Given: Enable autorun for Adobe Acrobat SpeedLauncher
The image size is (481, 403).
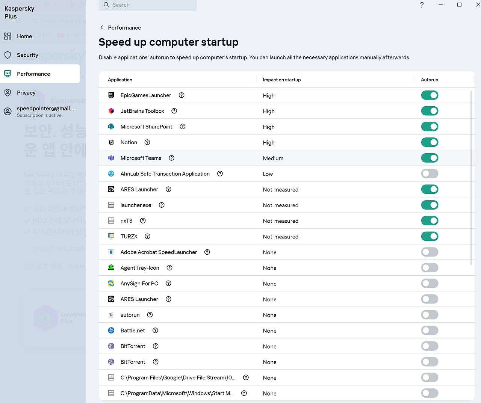Looking at the screenshot, I should [x=430, y=252].
